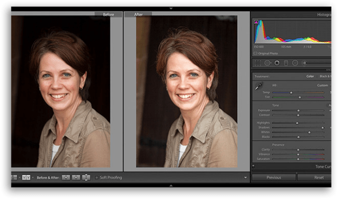
Task: Expand the Tone Curve panel
Action: [323, 167]
